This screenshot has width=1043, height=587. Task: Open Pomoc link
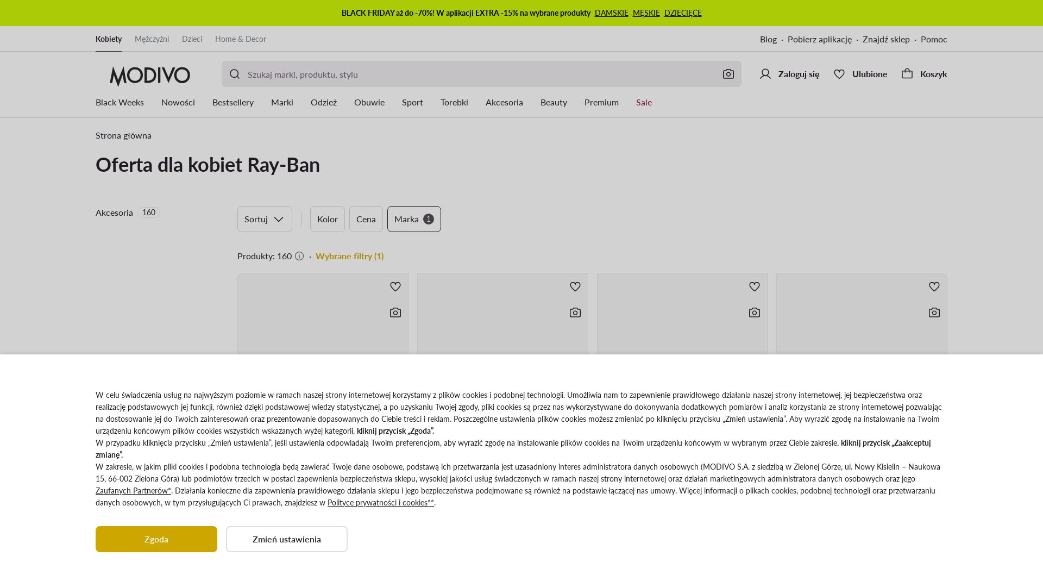click(x=934, y=39)
